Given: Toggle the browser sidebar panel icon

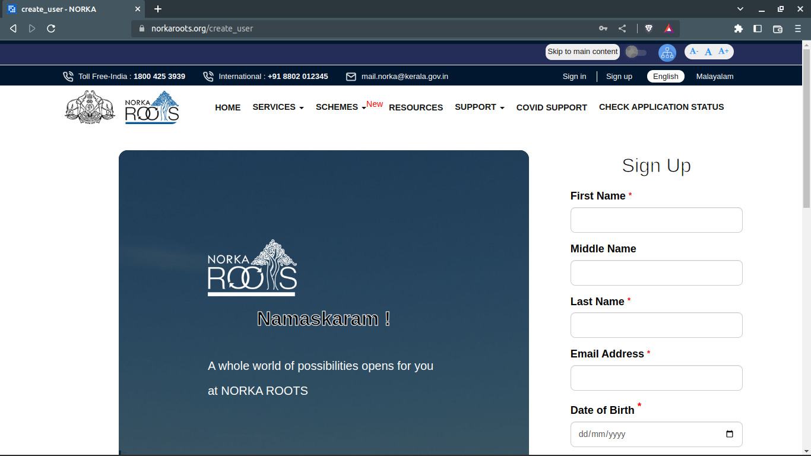Looking at the screenshot, I should coord(758,28).
